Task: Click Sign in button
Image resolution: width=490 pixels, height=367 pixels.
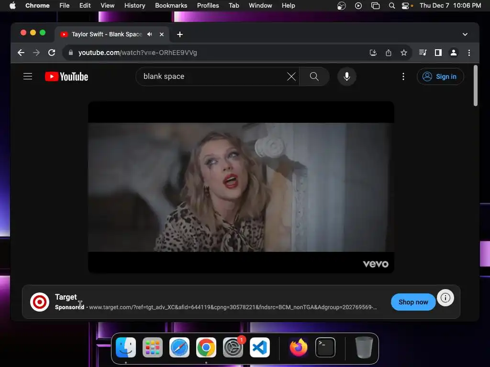Action: click(x=440, y=76)
